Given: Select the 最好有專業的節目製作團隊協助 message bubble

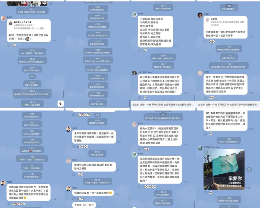Looking at the screenshot, I should click(225, 120).
